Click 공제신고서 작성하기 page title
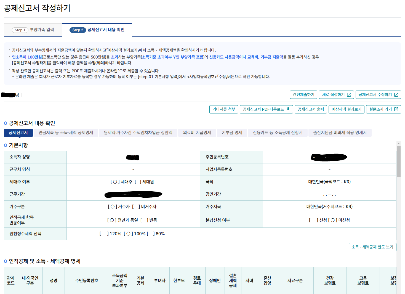 coord(37,8)
